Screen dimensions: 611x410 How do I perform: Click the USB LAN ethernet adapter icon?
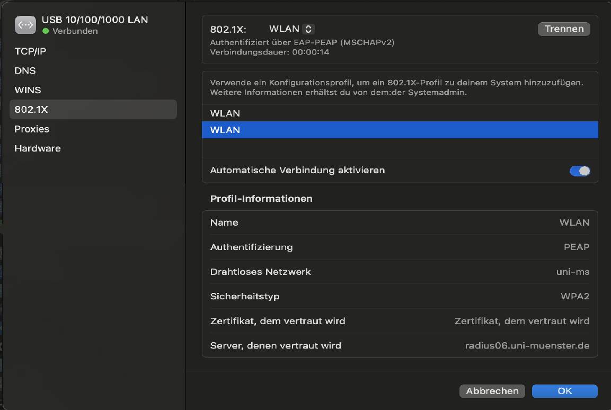pos(25,25)
